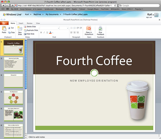Screen dimensions: 161x139
Task: Click the Delete Slide icon
Action: point(25,27)
